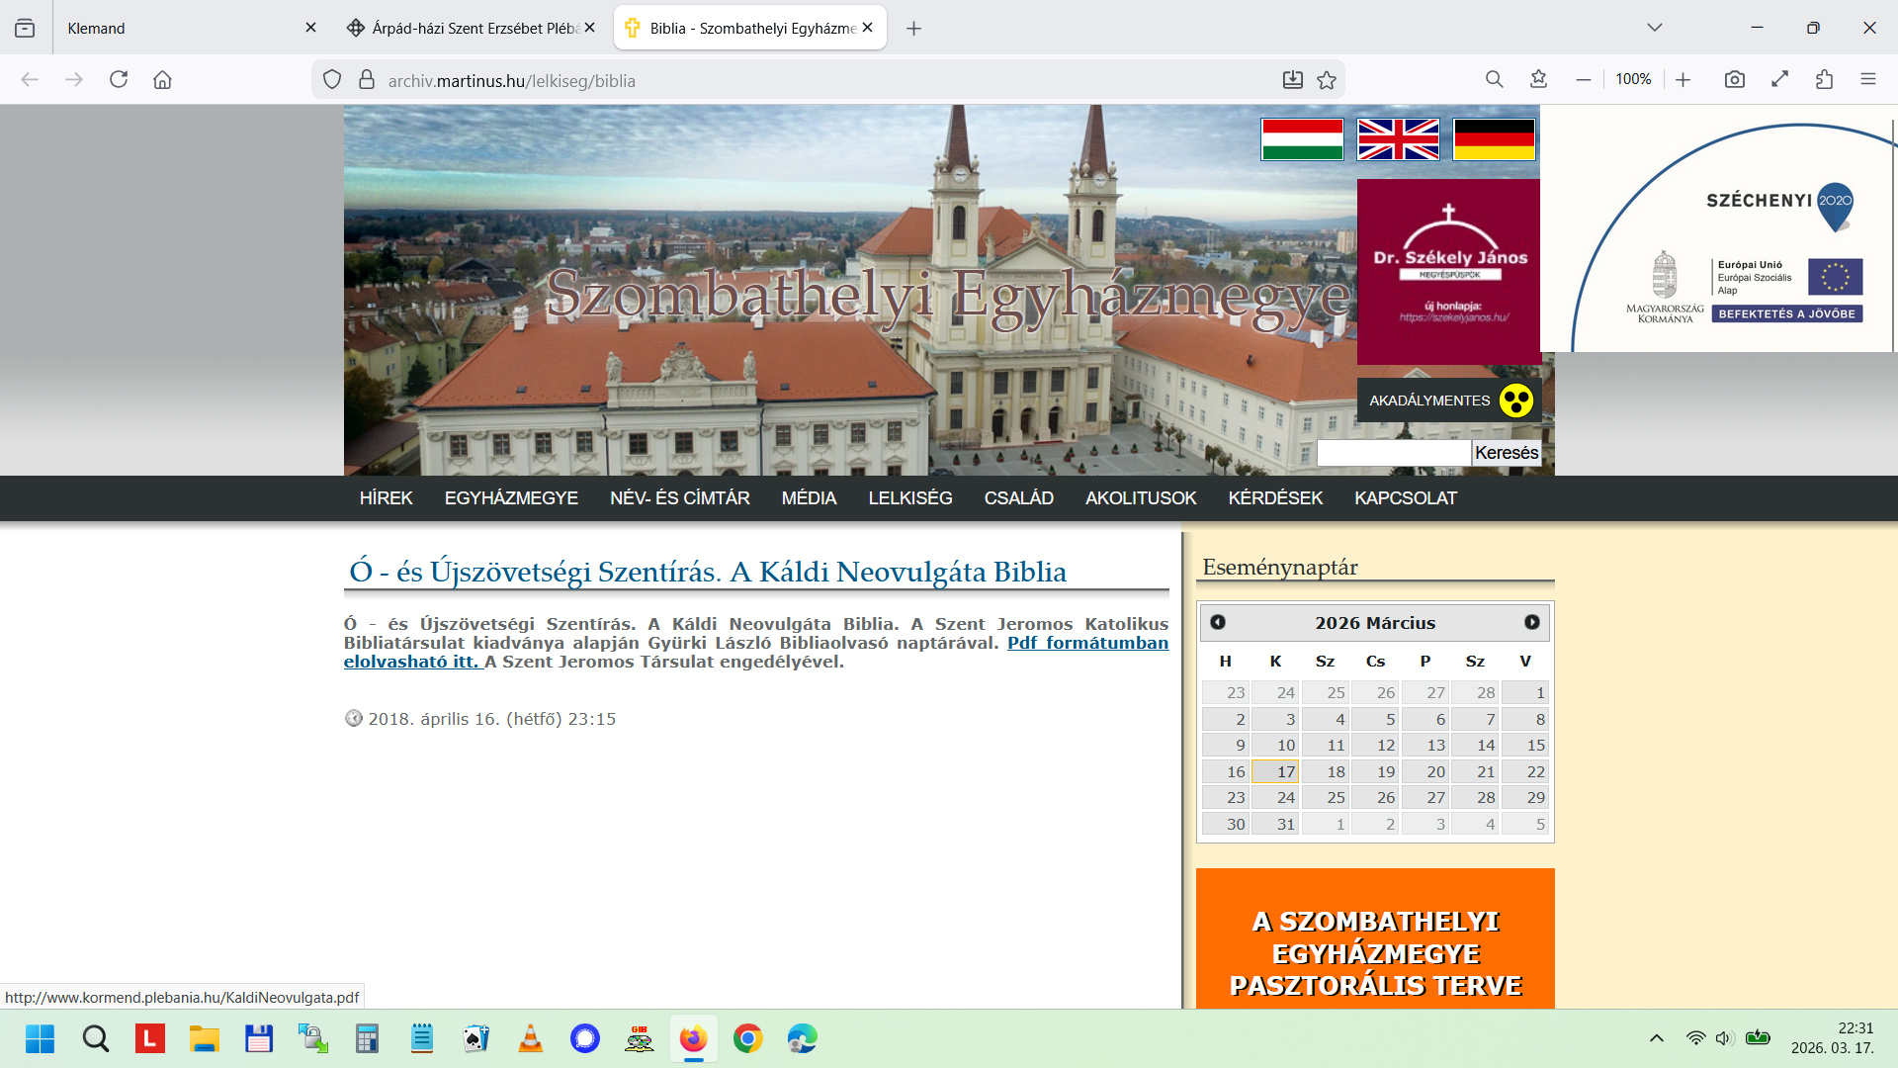Open the LELKISÉG menu item
The image size is (1898, 1068).
909,498
